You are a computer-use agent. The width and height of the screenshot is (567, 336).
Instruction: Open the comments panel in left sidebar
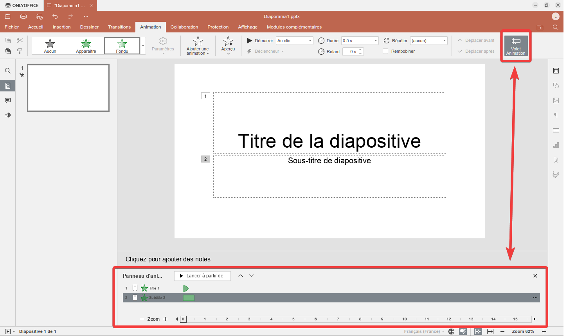pyautogui.click(x=7, y=100)
